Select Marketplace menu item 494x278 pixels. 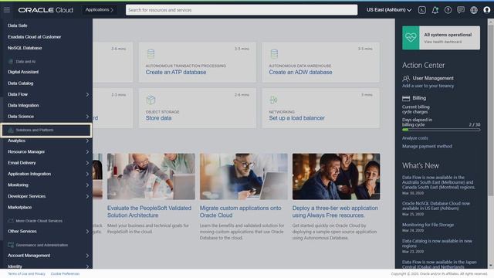pyautogui.click(x=19, y=208)
